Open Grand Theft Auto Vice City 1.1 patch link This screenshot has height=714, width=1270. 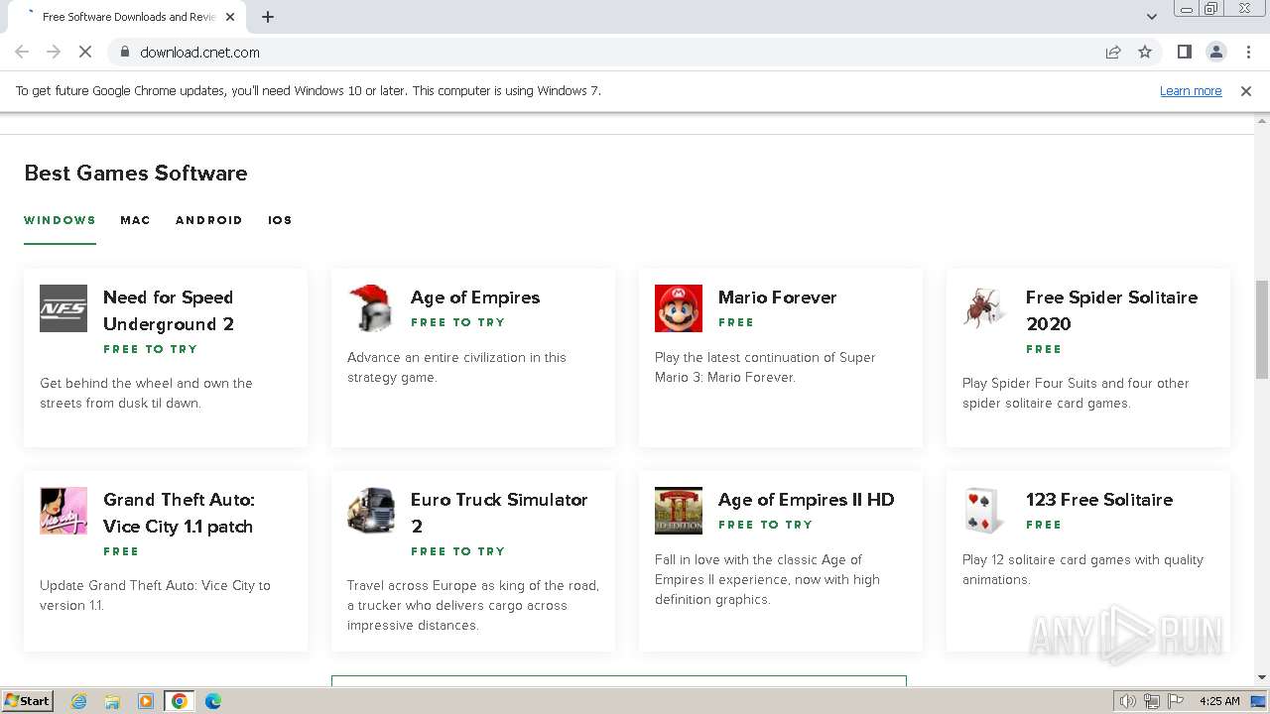point(179,513)
